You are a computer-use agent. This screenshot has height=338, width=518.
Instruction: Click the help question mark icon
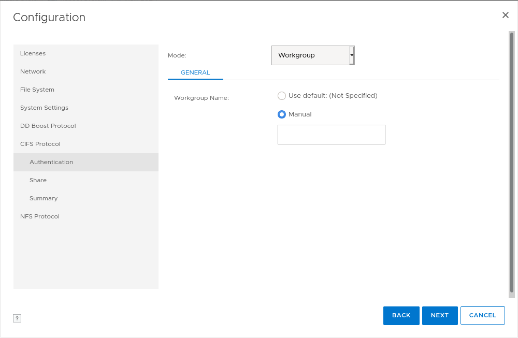click(17, 318)
